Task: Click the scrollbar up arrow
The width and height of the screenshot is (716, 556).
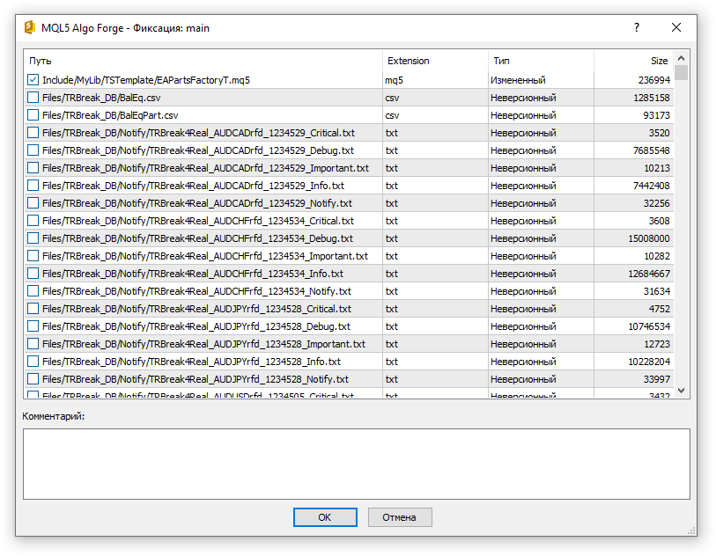Action: 682,58
